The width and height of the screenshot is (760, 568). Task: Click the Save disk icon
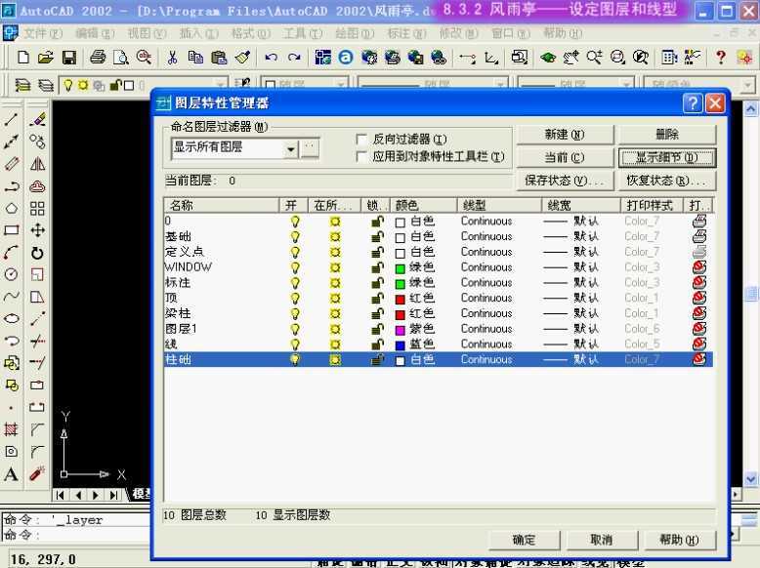tap(69, 58)
